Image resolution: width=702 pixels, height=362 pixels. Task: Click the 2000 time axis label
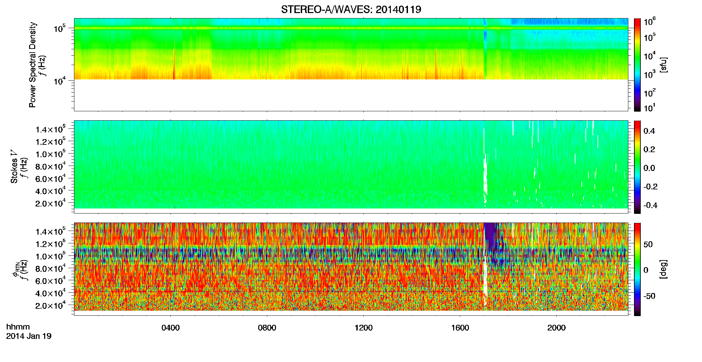(556, 328)
